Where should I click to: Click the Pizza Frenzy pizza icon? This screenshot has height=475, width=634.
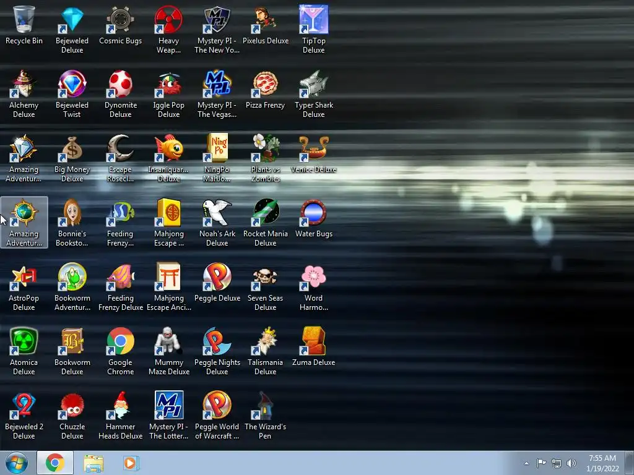click(x=265, y=83)
